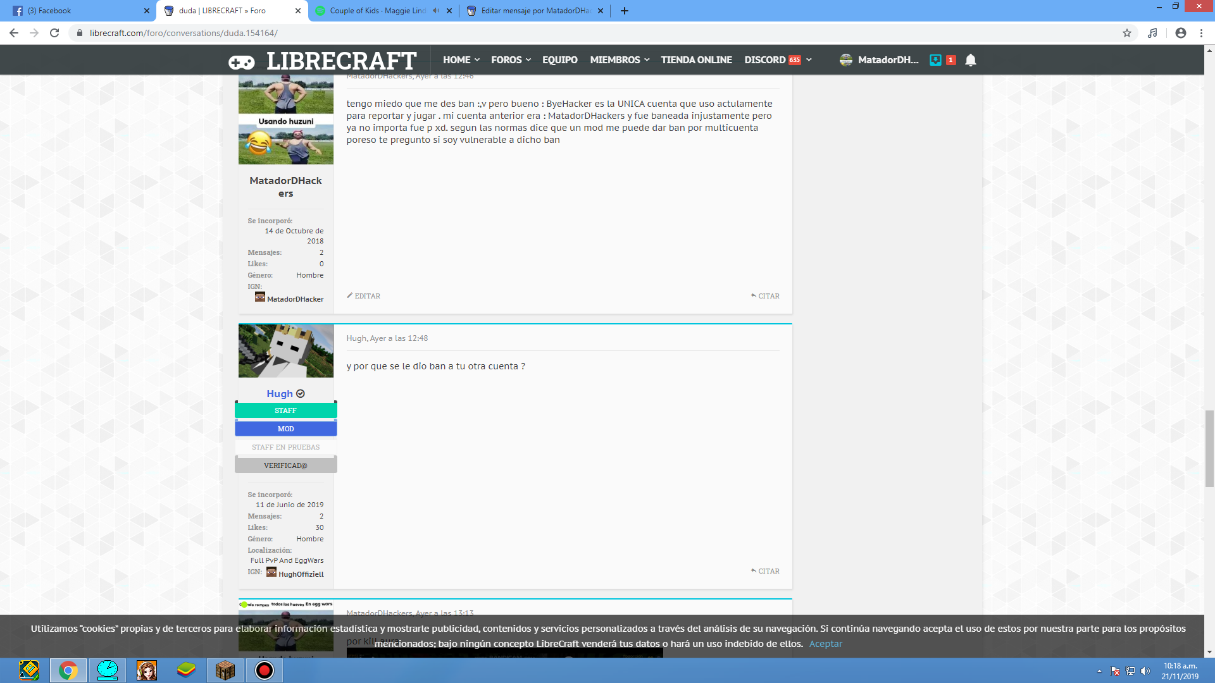Quote Hugh's message with CITAR
1215x683 pixels.
coord(765,571)
